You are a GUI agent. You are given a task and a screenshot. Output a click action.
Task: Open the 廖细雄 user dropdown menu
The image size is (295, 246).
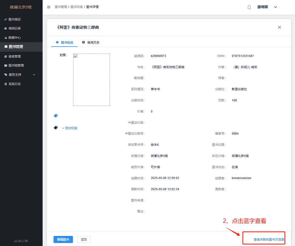click(x=267, y=7)
